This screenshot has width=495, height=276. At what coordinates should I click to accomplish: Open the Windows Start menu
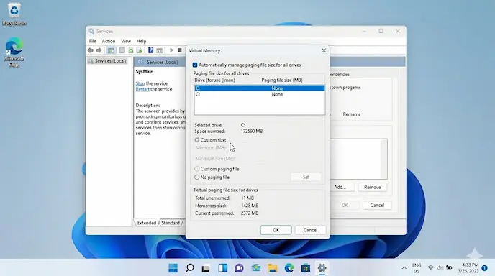tap(173, 268)
